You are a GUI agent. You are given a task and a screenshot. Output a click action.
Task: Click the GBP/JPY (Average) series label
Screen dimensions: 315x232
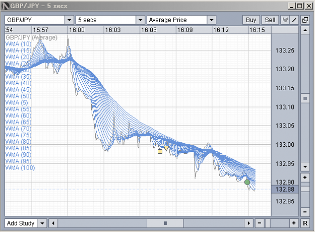click(x=32, y=37)
